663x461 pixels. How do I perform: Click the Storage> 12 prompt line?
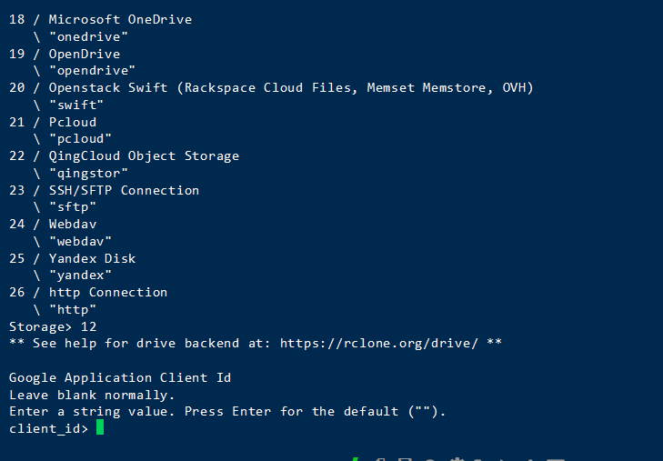point(53,326)
